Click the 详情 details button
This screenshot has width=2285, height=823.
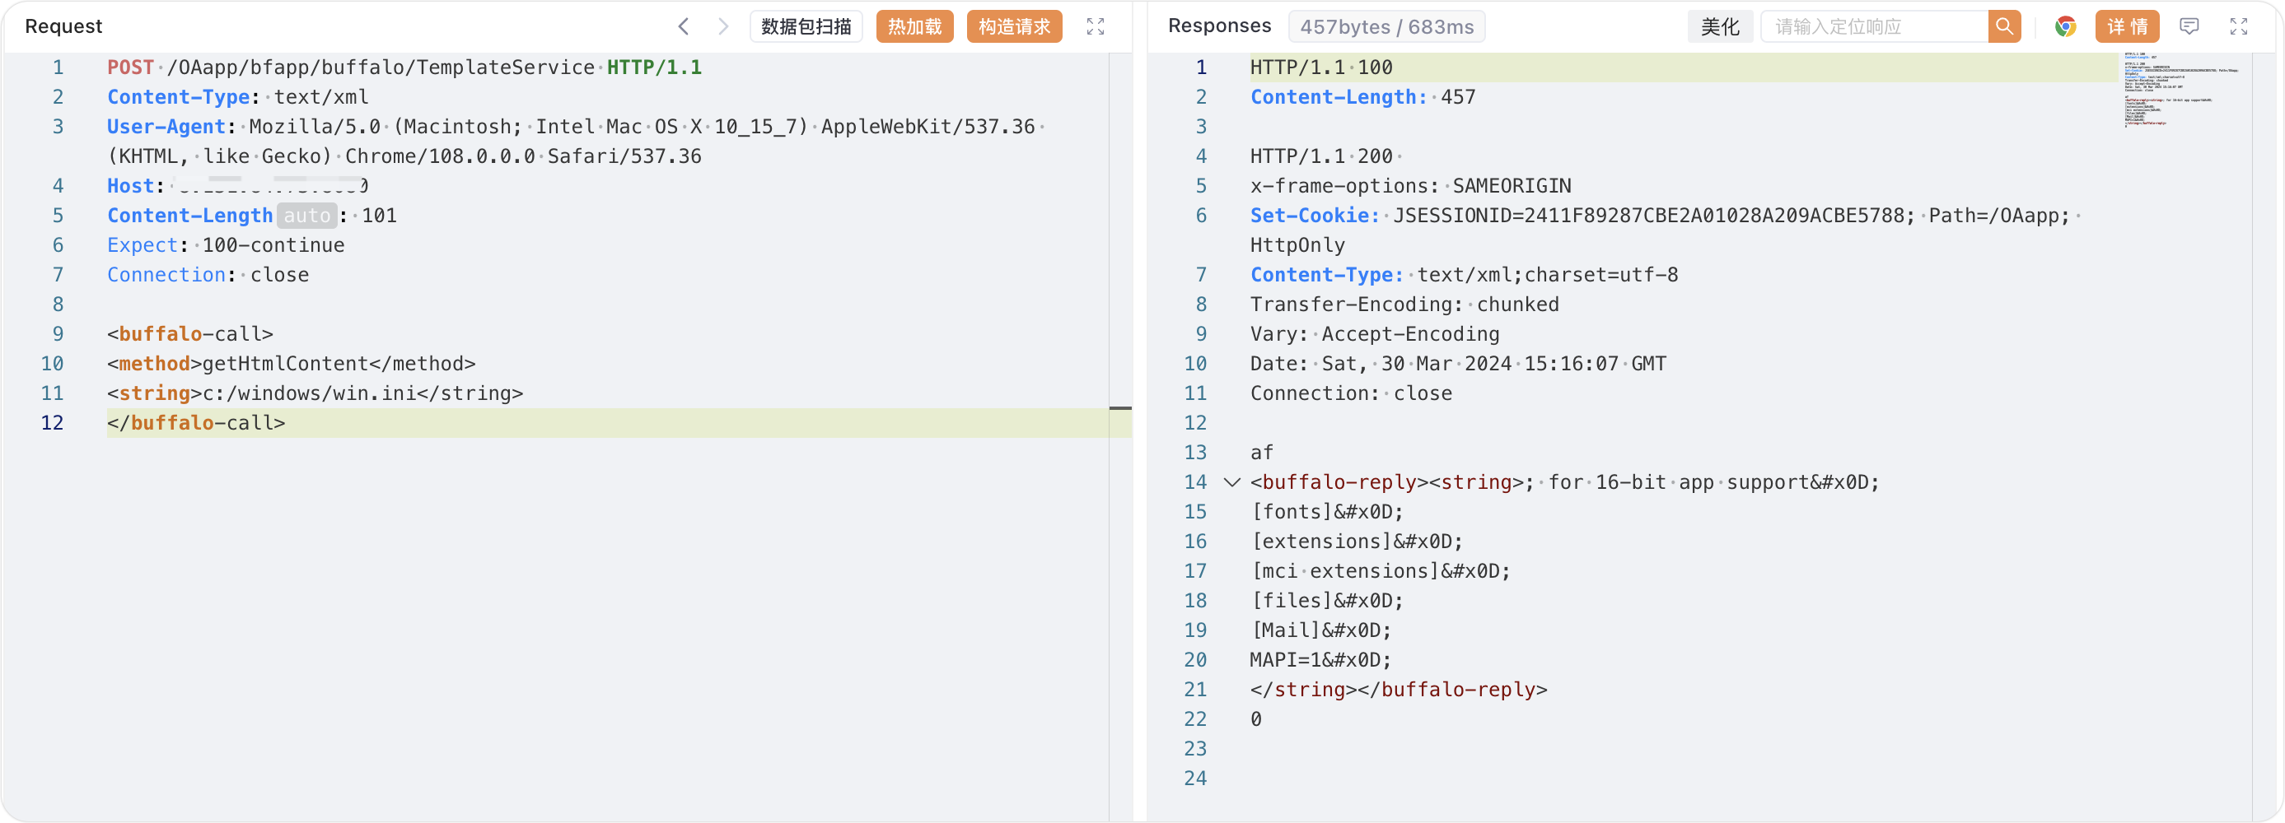pyautogui.click(x=2126, y=26)
